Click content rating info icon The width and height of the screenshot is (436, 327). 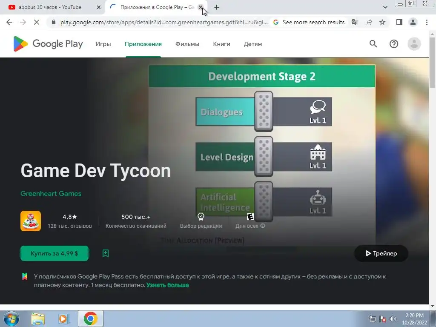263,226
